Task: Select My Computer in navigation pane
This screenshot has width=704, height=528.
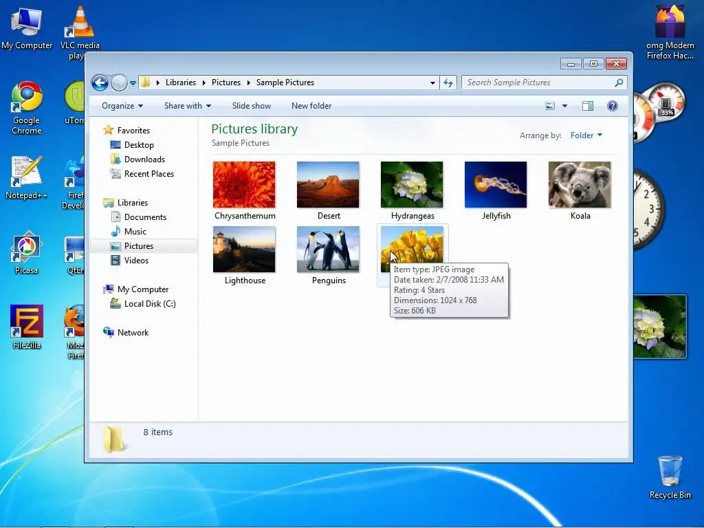Action: click(x=143, y=289)
